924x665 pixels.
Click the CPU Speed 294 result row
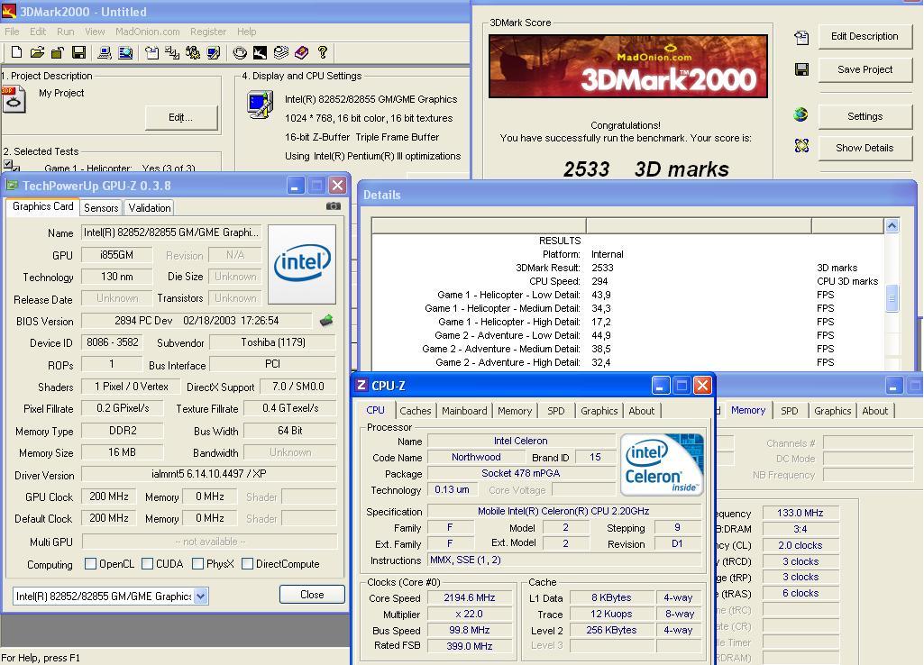point(628,281)
